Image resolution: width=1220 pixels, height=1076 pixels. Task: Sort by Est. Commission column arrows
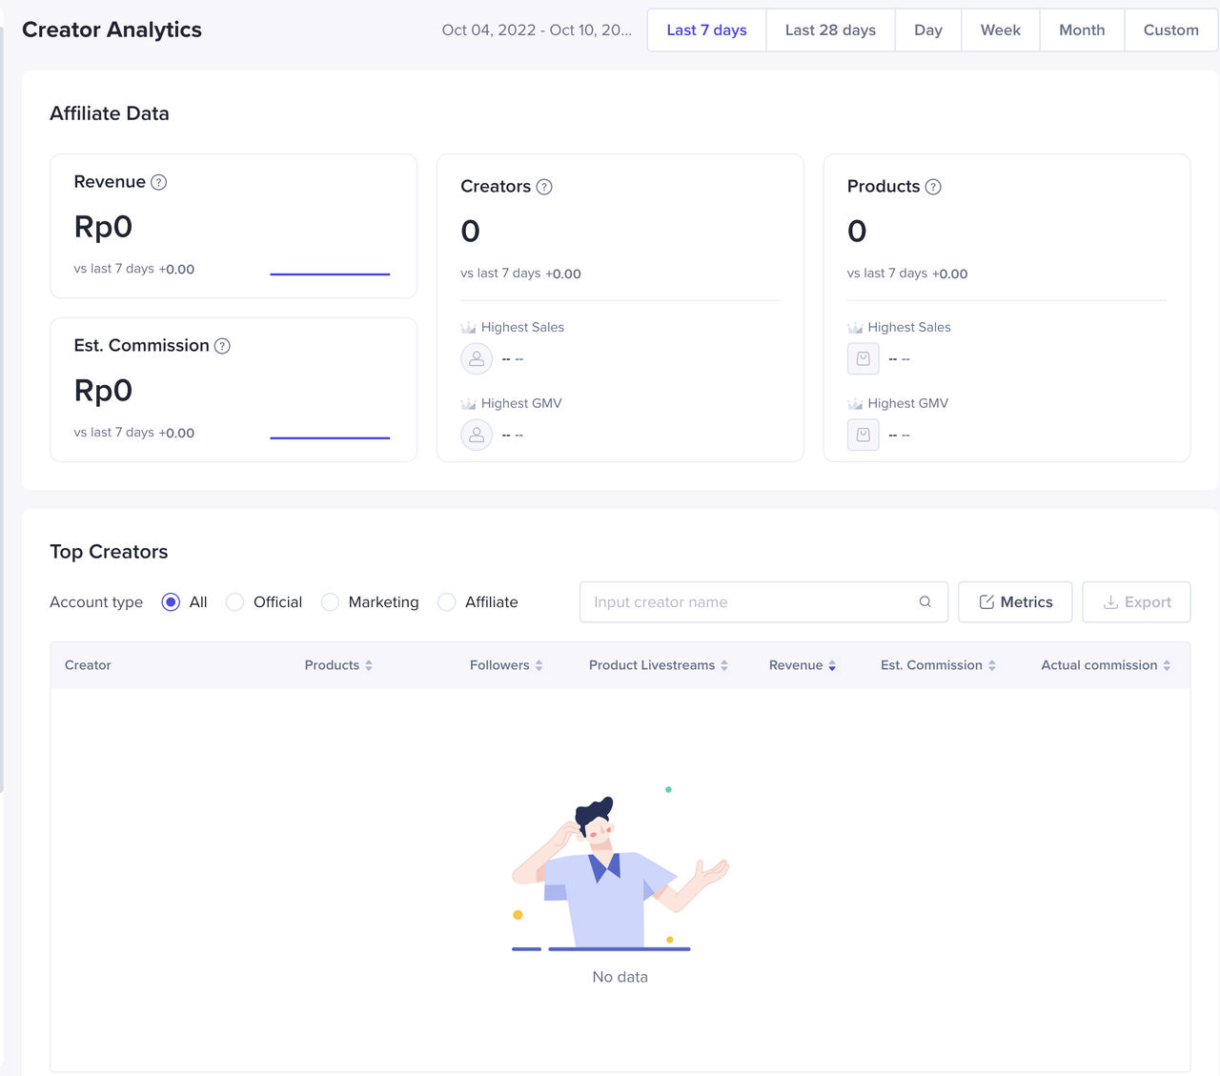992,665
